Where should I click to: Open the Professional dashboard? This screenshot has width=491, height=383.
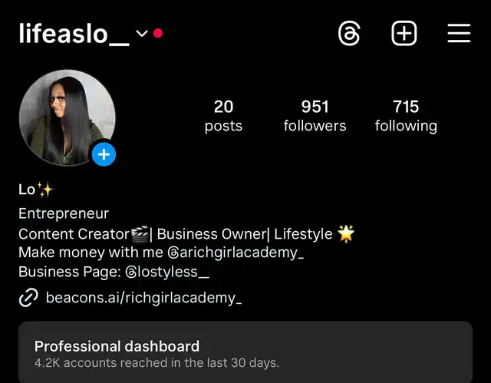click(245, 352)
